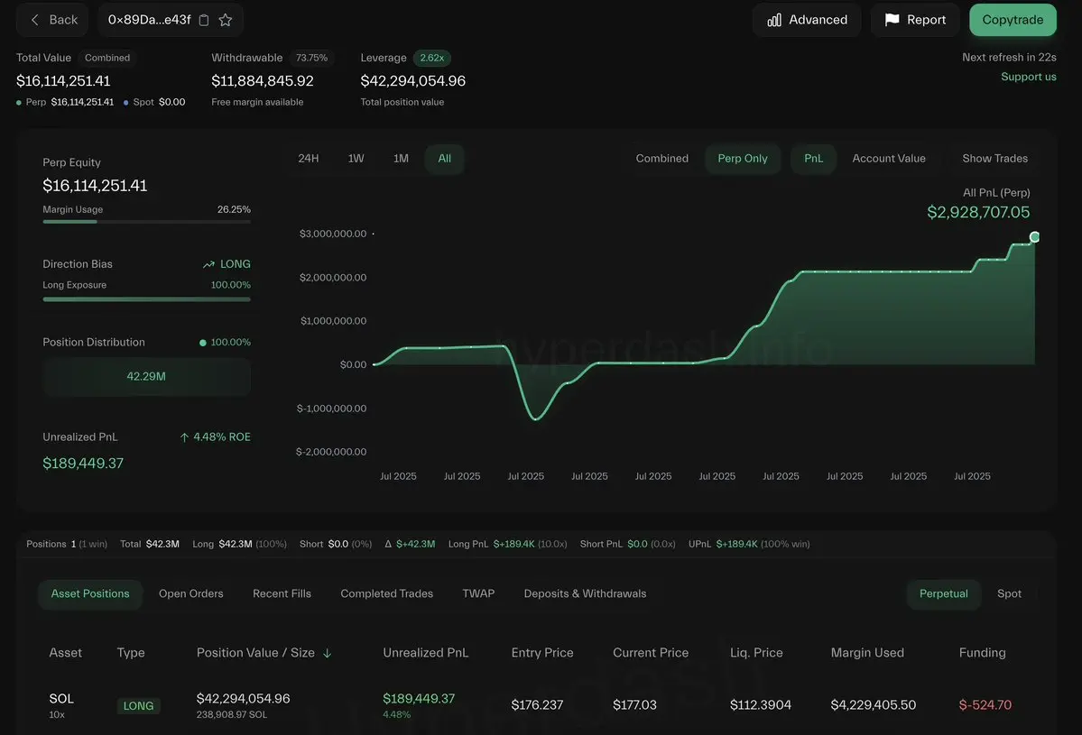The image size is (1082, 735).
Task: Click the Funding column header
Action: (x=982, y=653)
